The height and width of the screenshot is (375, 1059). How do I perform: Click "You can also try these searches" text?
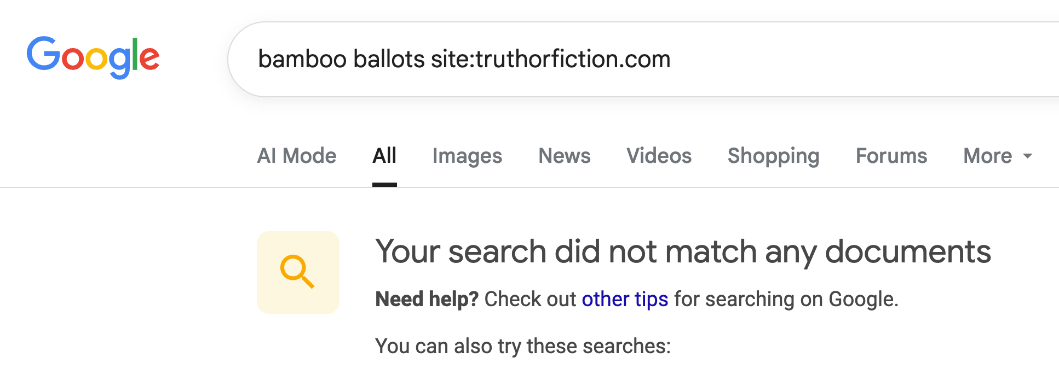tap(522, 346)
